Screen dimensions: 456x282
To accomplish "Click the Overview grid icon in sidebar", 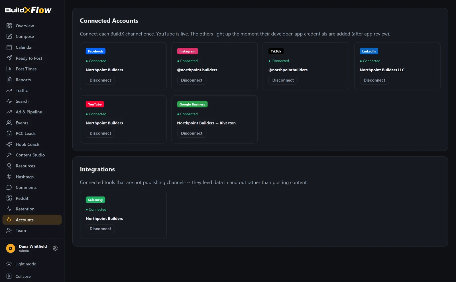I will click(9, 26).
